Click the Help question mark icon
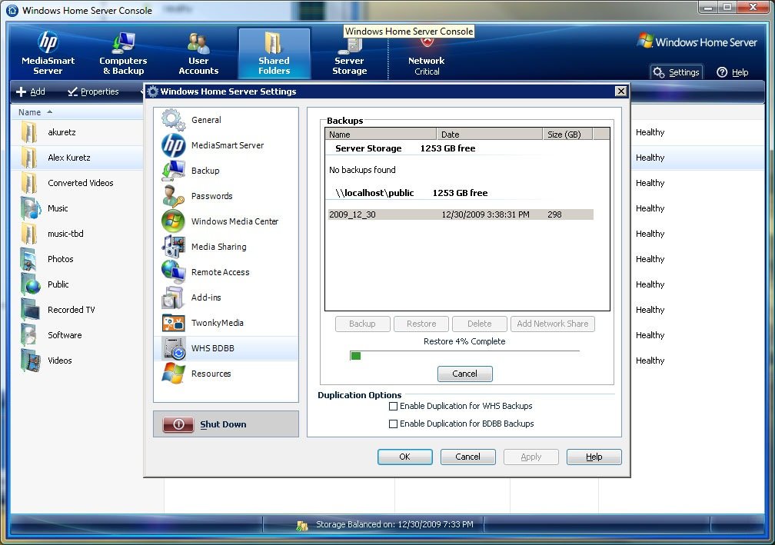The image size is (775, 545). point(722,72)
